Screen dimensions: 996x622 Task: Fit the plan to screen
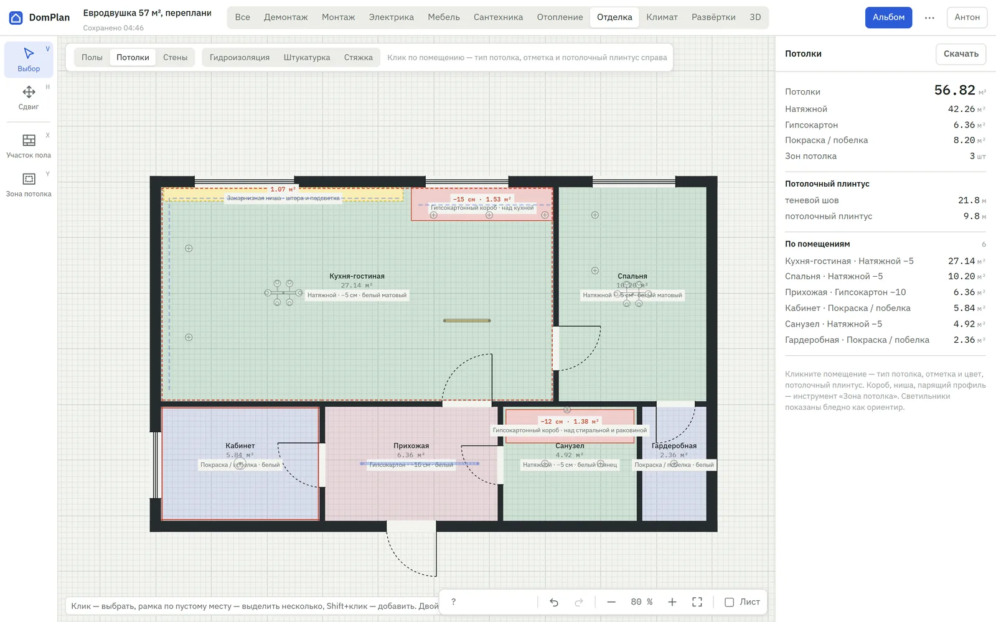tap(697, 602)
